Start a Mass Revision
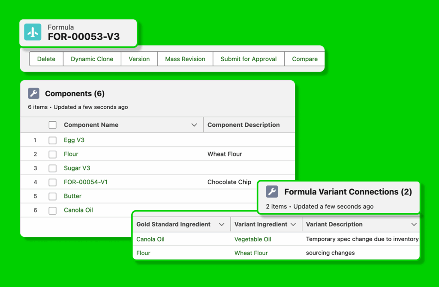Screen dimensions: 439x287 185,59
